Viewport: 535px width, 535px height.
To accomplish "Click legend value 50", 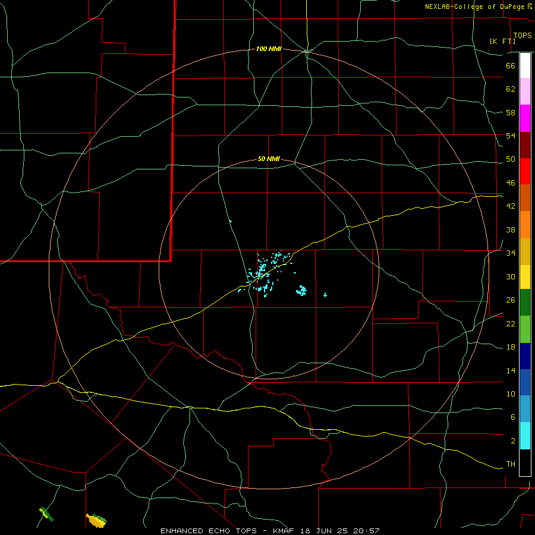I will pos(511,159).
